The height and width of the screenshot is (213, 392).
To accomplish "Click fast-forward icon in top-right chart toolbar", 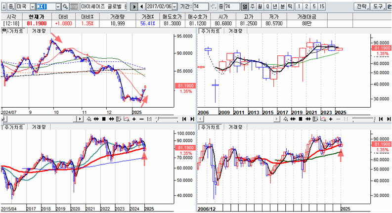I will pyautogui.click(x=308, y=119).
